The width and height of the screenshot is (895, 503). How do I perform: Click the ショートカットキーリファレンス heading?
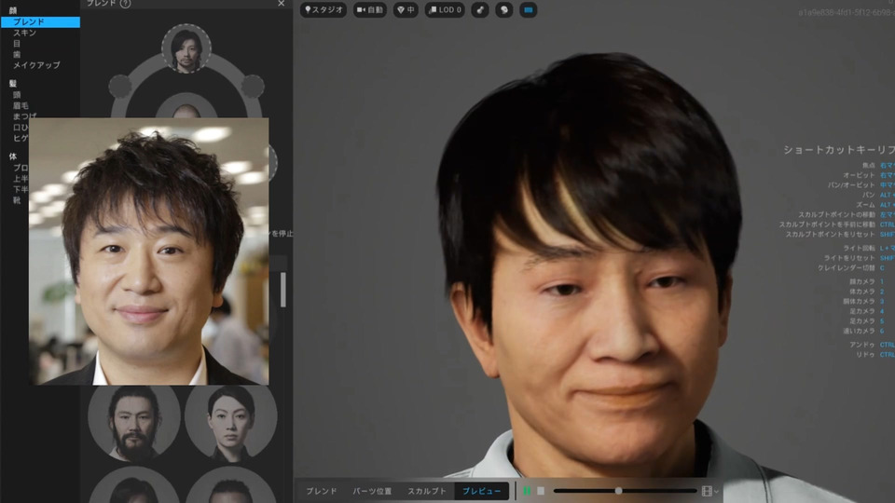tap(839, 150)
